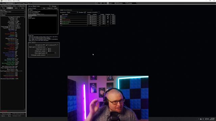This screenshot has height=121, width=216.
Task: Increase Herald of Ice count with plus button
Action: click(113, 24)
